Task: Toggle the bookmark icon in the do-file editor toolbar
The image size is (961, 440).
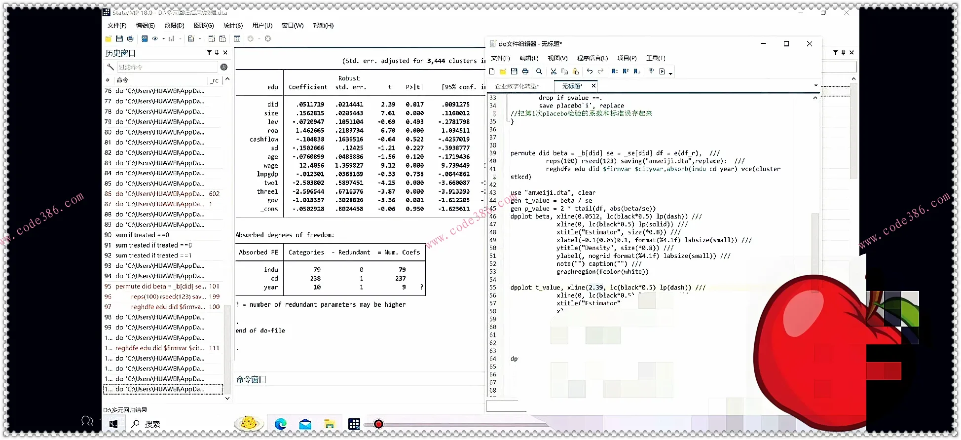Action: point(615,72)
